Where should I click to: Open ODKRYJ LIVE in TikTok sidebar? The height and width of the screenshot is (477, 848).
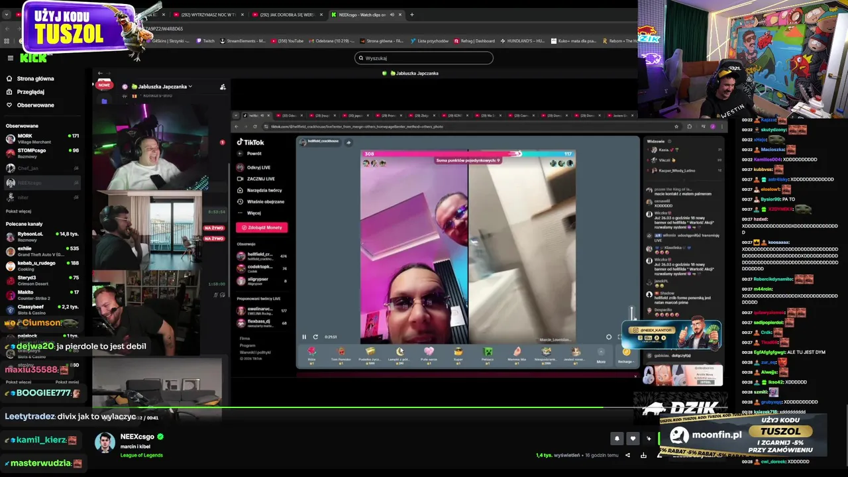point(254,168)
